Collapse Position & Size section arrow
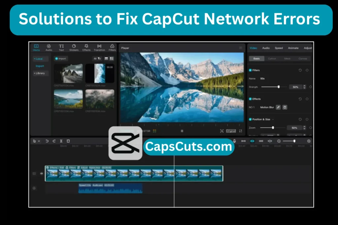Image resolution: width=338 pixels, height=225 pixels. point(273,119)
